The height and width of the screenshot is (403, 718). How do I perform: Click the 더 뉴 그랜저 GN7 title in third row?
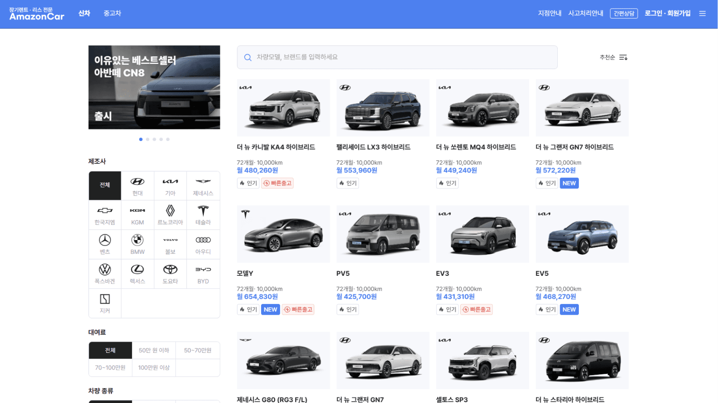(360, 399)
